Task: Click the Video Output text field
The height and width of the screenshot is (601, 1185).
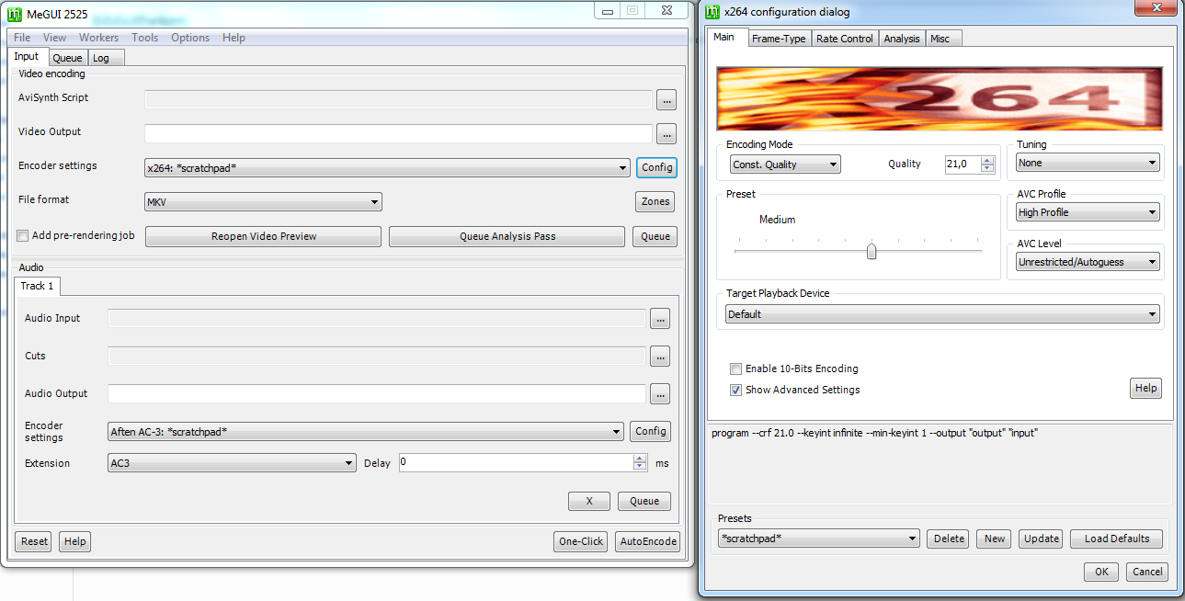Action: click(x=398, y=134)
